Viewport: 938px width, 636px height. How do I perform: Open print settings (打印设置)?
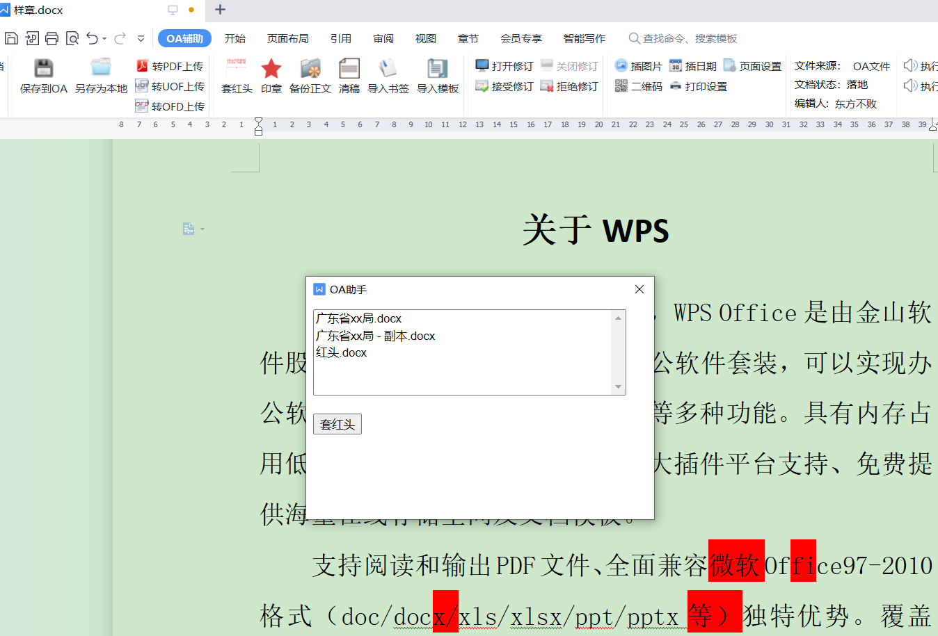point(698,86)
